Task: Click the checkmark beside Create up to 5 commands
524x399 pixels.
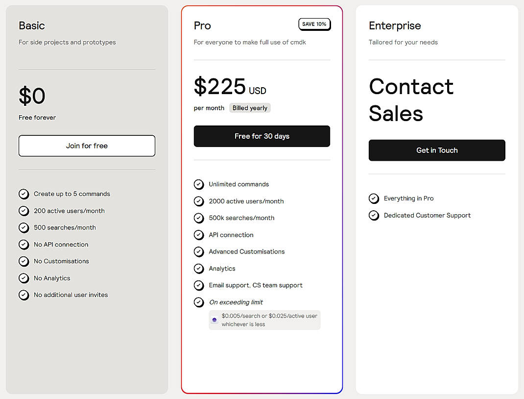Action: (24, 194)
